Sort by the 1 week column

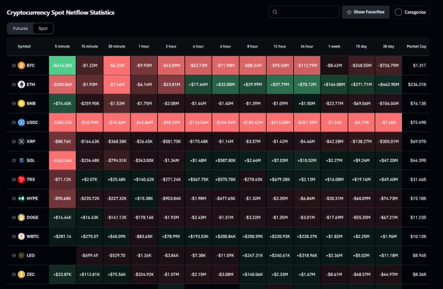tap(334, 46)
